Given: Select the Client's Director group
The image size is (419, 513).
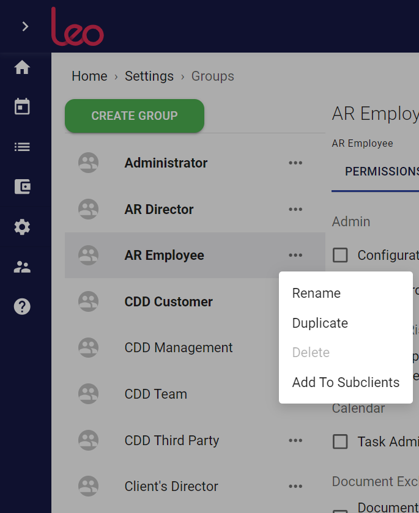Looking at the screenshot, I should tap(195, 486).
